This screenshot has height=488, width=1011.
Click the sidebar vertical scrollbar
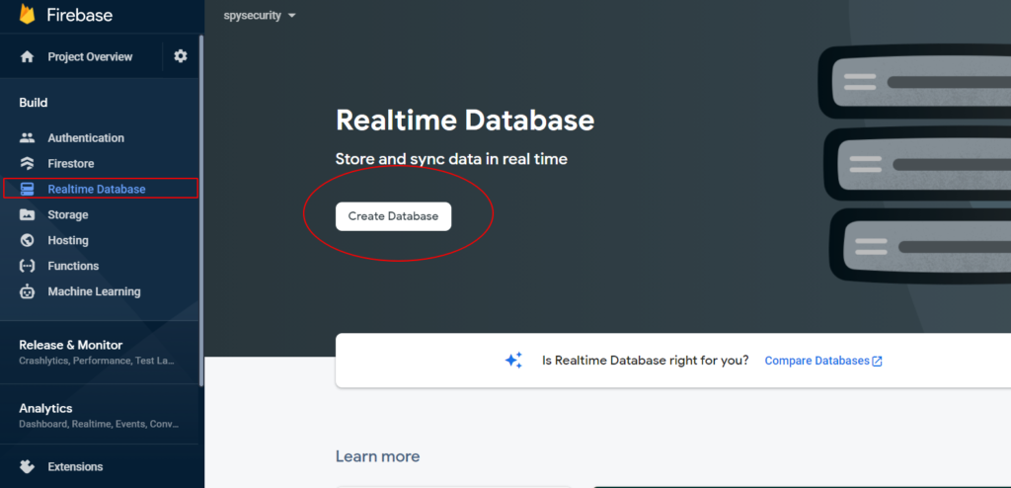[x=201, y=209]
